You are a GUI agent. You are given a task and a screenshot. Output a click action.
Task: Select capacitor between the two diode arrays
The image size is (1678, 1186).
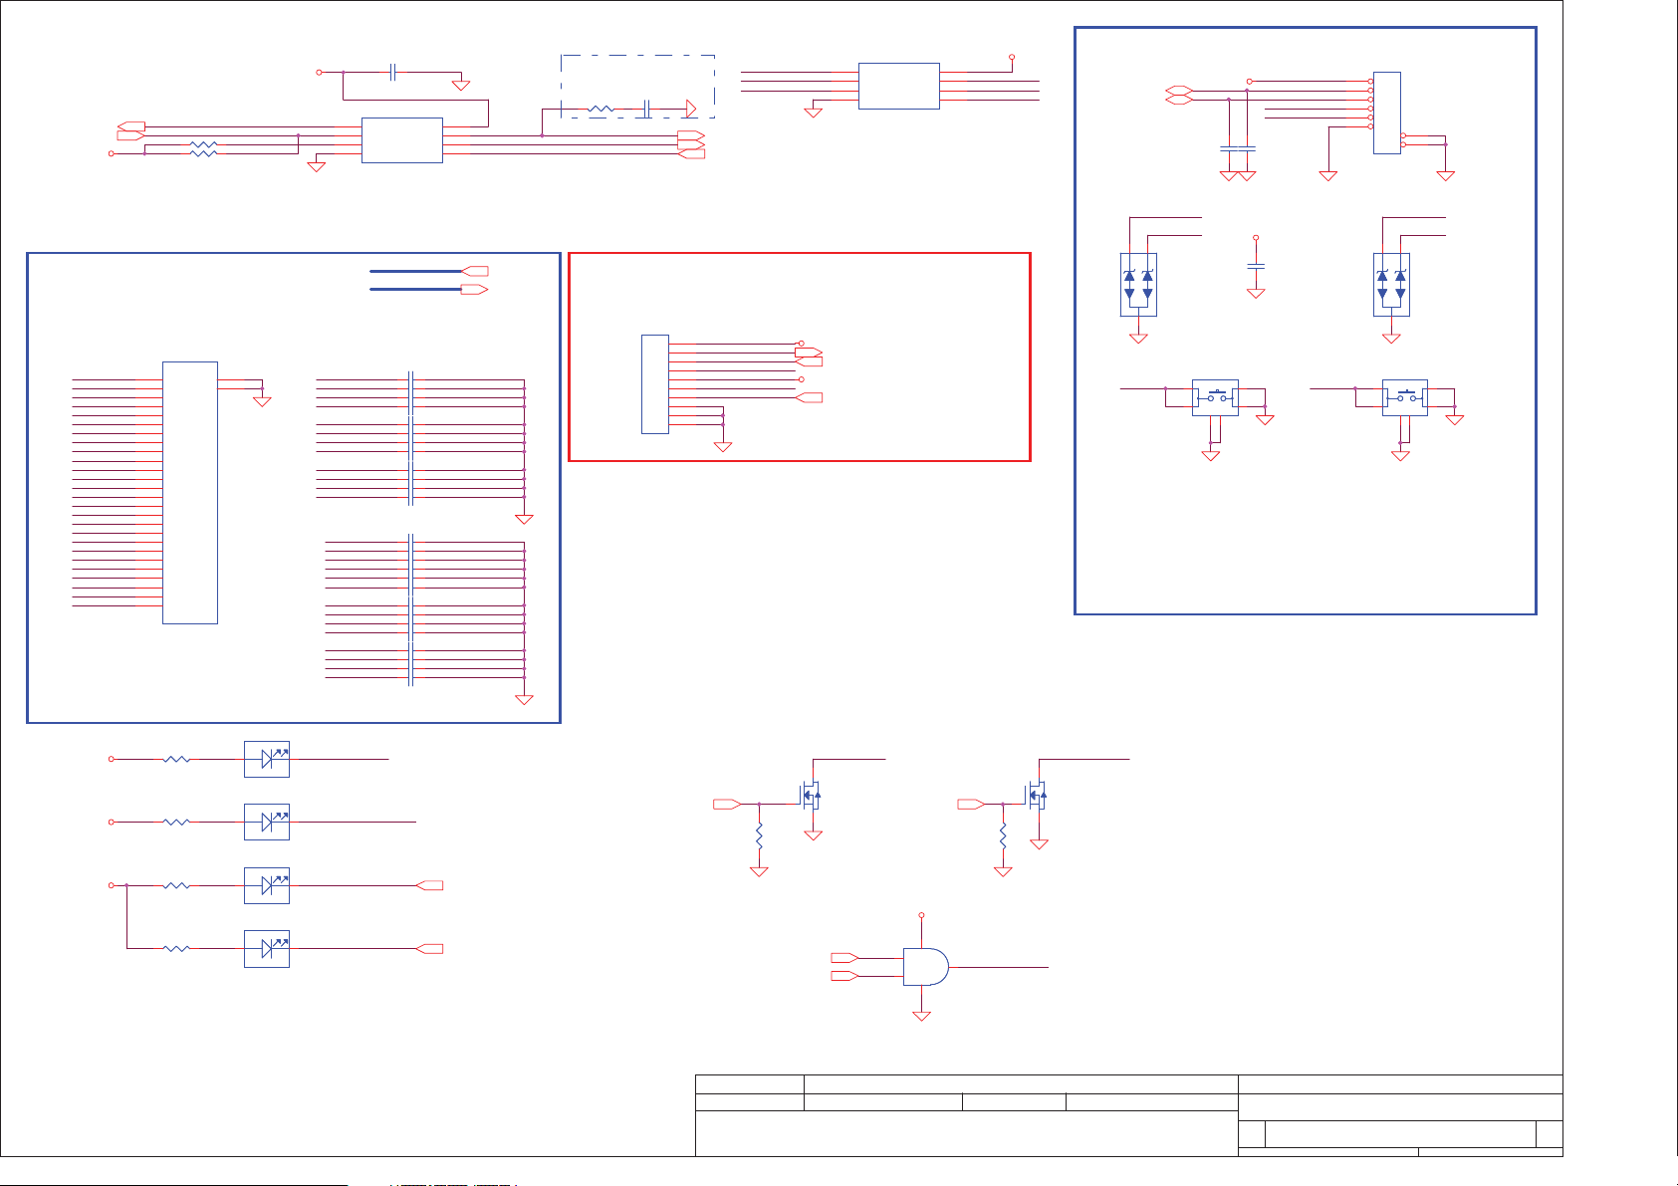tap(1256, 266)
